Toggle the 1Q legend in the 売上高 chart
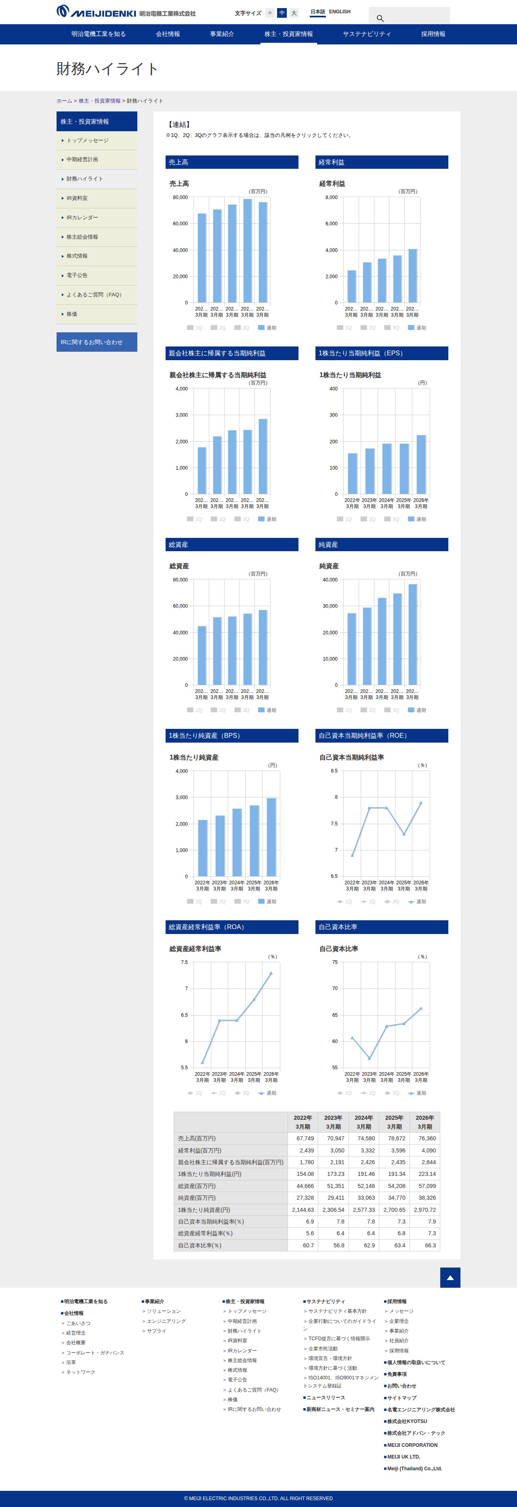Viewport: 517px width, 1507px height. coord(195,327)
